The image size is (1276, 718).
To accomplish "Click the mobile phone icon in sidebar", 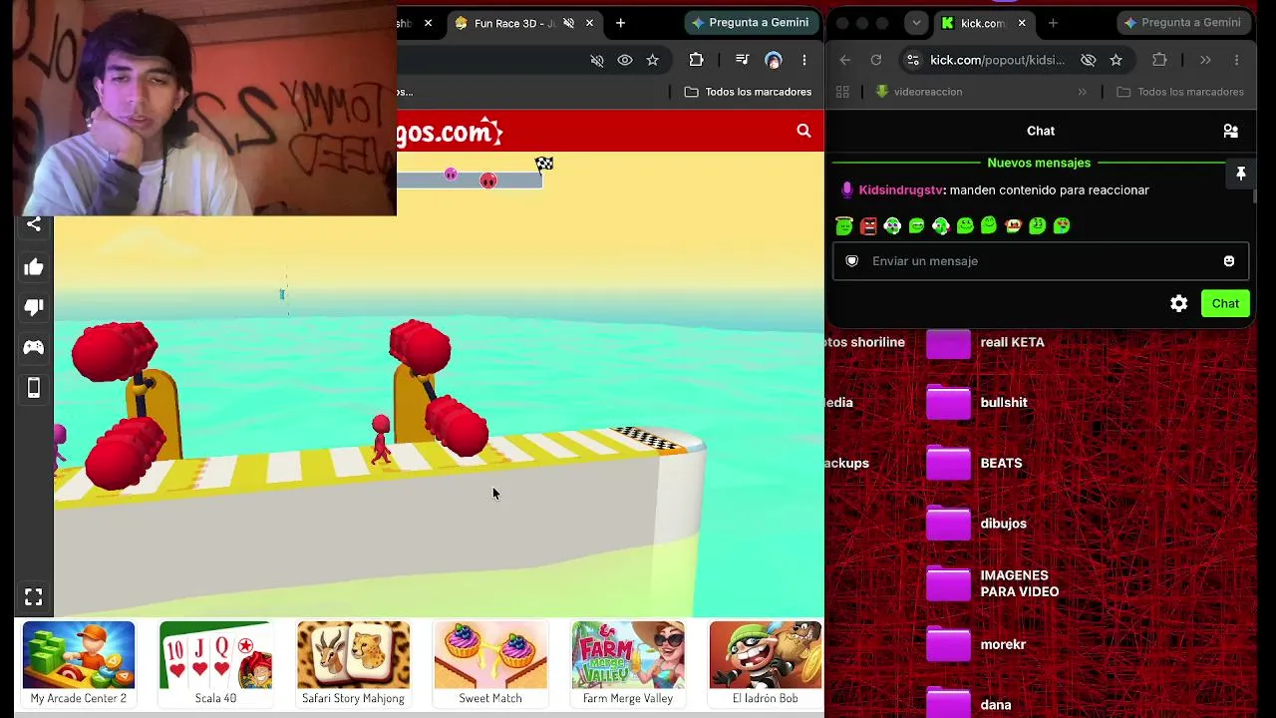I will tap(34, 388).
